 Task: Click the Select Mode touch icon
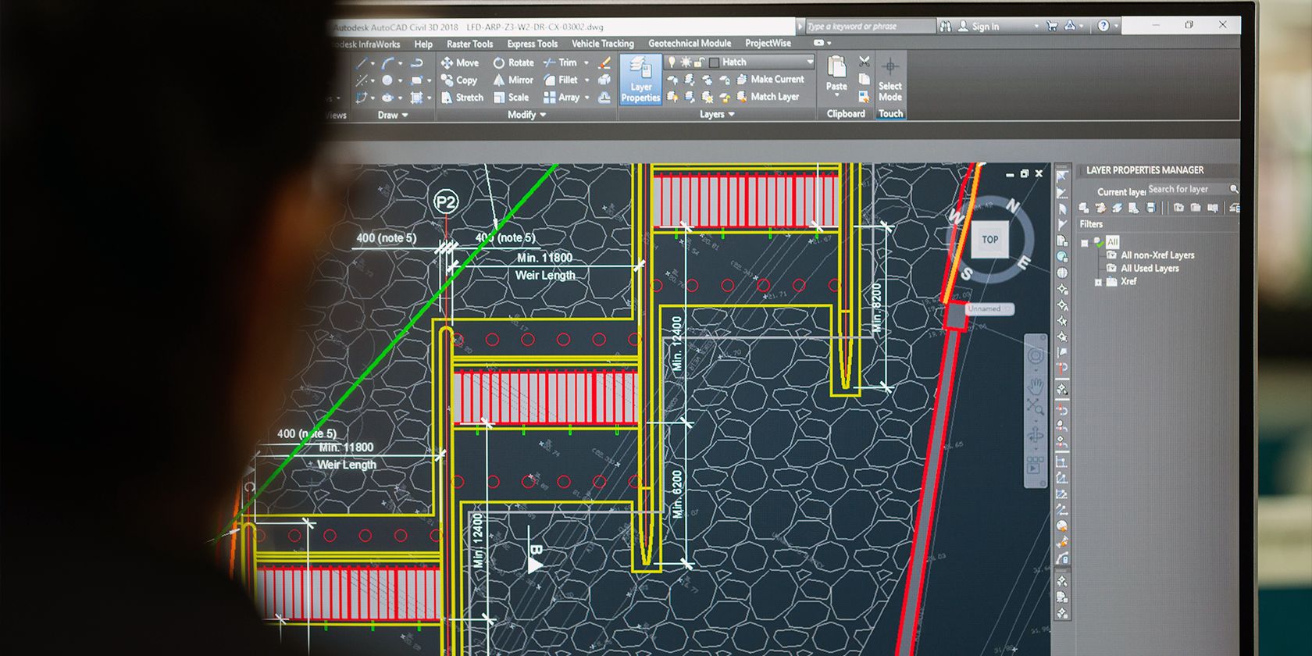tap(890, 78)
